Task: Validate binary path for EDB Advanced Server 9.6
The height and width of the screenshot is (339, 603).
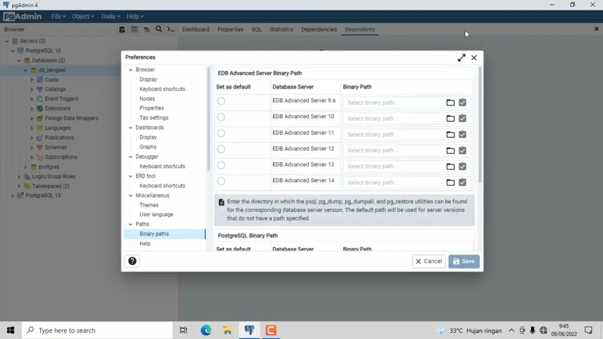Action: tap(463, 102)
